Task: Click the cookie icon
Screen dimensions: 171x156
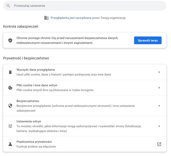Action: (10, 88)
